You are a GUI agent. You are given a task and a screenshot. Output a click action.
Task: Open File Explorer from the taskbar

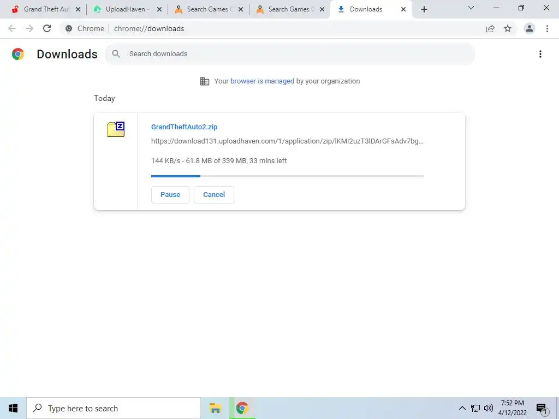coord(215,408)
